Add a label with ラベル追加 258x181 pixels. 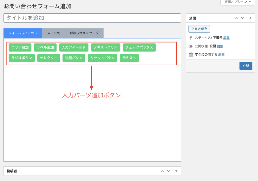coord(45,47)
